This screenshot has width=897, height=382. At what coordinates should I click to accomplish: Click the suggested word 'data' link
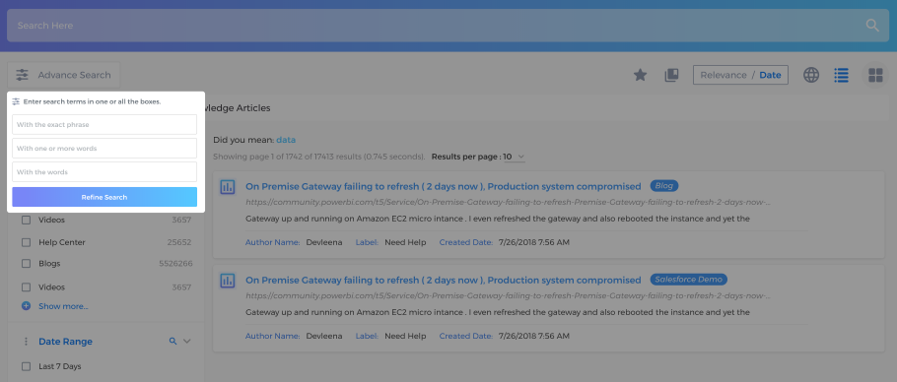coord(286,140)
